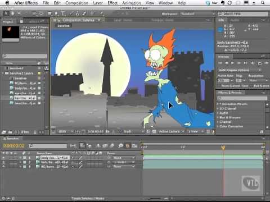Open the Workspace dropdown

(x=198, y=14)
